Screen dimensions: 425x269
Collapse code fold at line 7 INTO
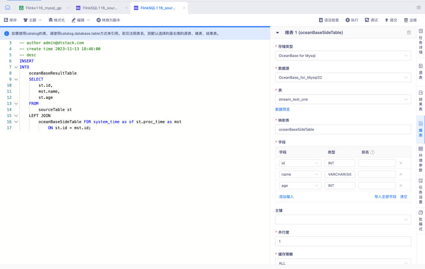(x=16, y=67)
